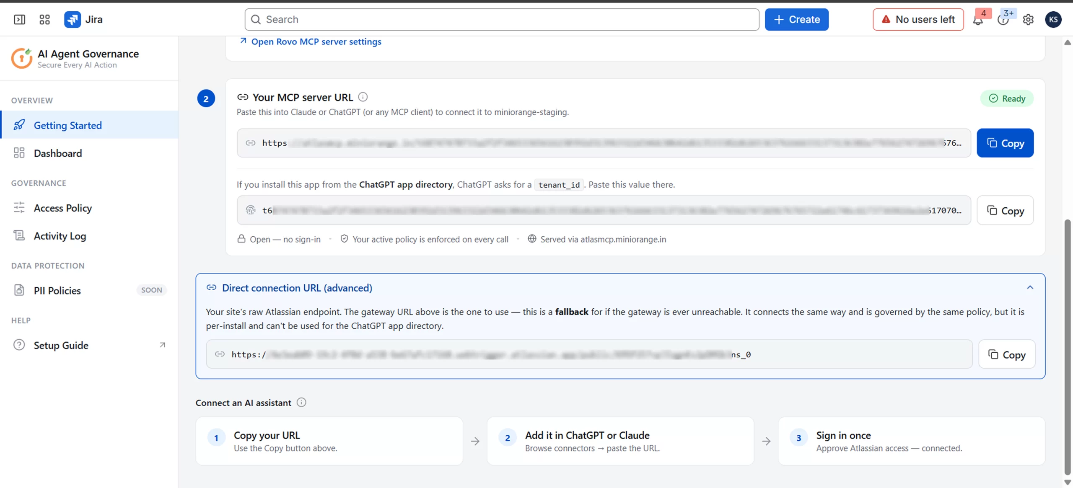Click the Access Policy sliders icon

(19, 207)
